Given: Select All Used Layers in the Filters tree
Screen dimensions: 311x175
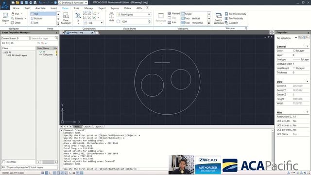Looking at the screenshot, I should coord(19,55).
